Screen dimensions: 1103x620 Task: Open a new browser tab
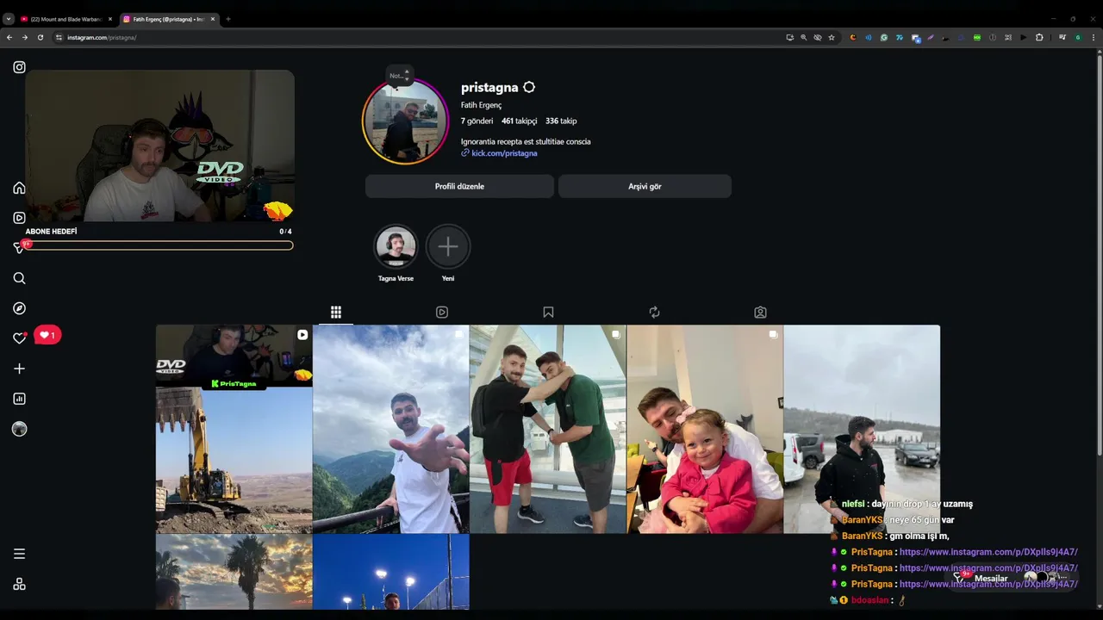228,19
